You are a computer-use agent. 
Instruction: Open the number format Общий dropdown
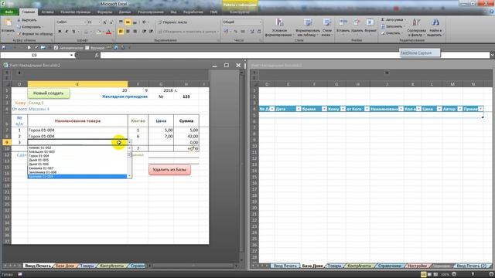click(261, 22)
